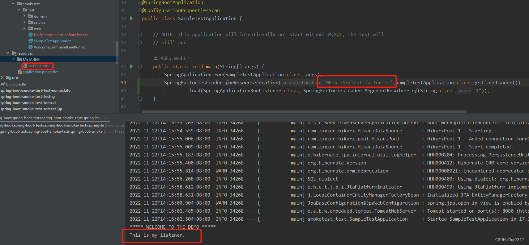Click the 'This is my listener.' console line
The image size is (529, 245).
(x=157, y=235)
